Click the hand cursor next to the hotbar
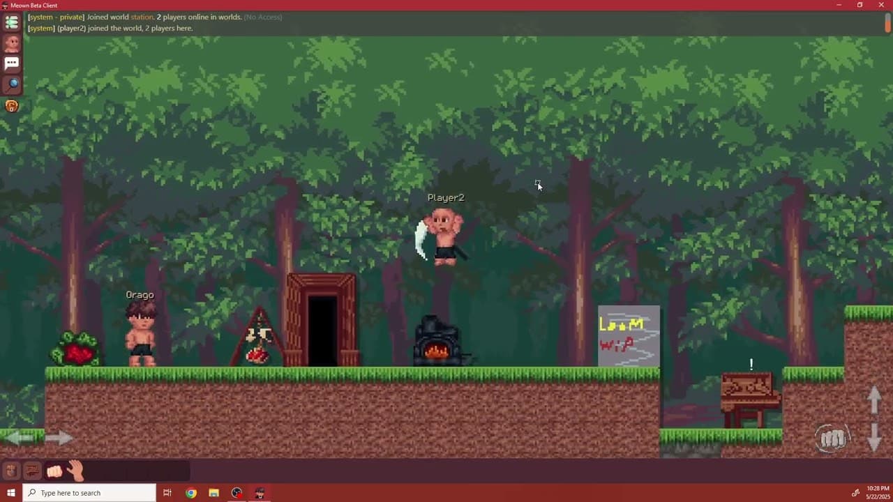Viewport: 893px width, 502px height. pos(75,469)
